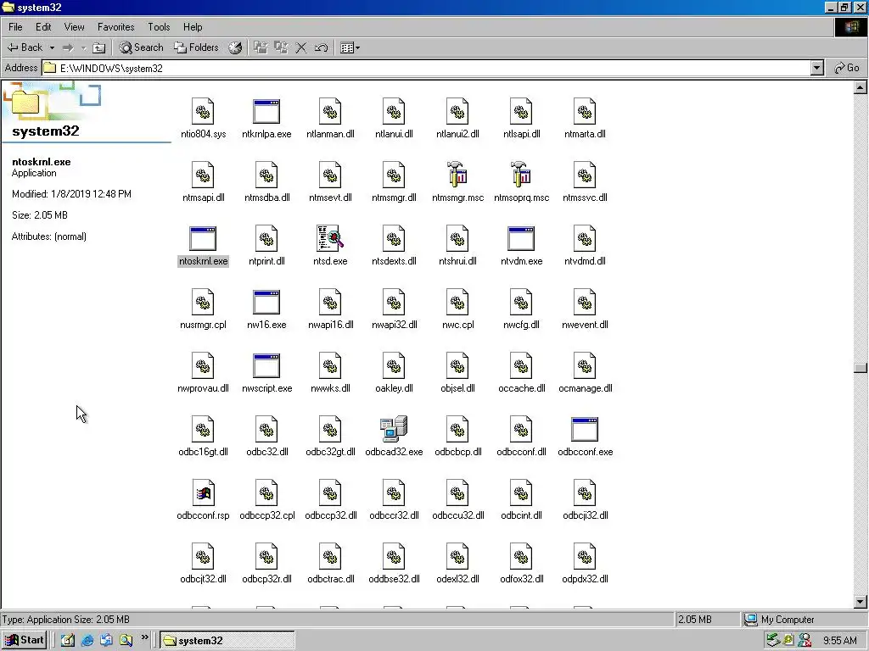The width and height of the screenshot is (869, 651).
Task: Open the Favorites menu
Action: point(115,26)
